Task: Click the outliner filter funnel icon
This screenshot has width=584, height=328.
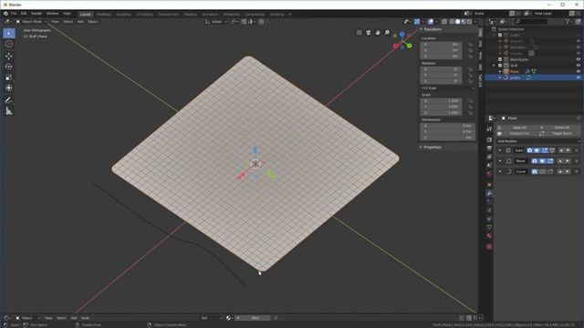Action: point(568,22)
